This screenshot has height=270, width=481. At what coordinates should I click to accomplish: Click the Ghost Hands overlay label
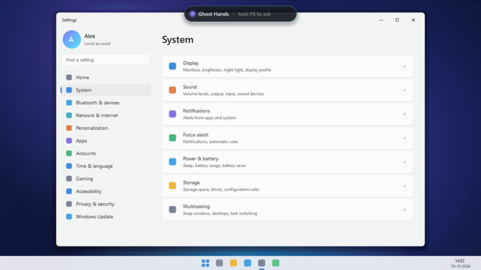pyautogui.click(x=214, y=14)
